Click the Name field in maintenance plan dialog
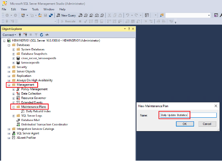222x161 pixels. pos(188,115)
